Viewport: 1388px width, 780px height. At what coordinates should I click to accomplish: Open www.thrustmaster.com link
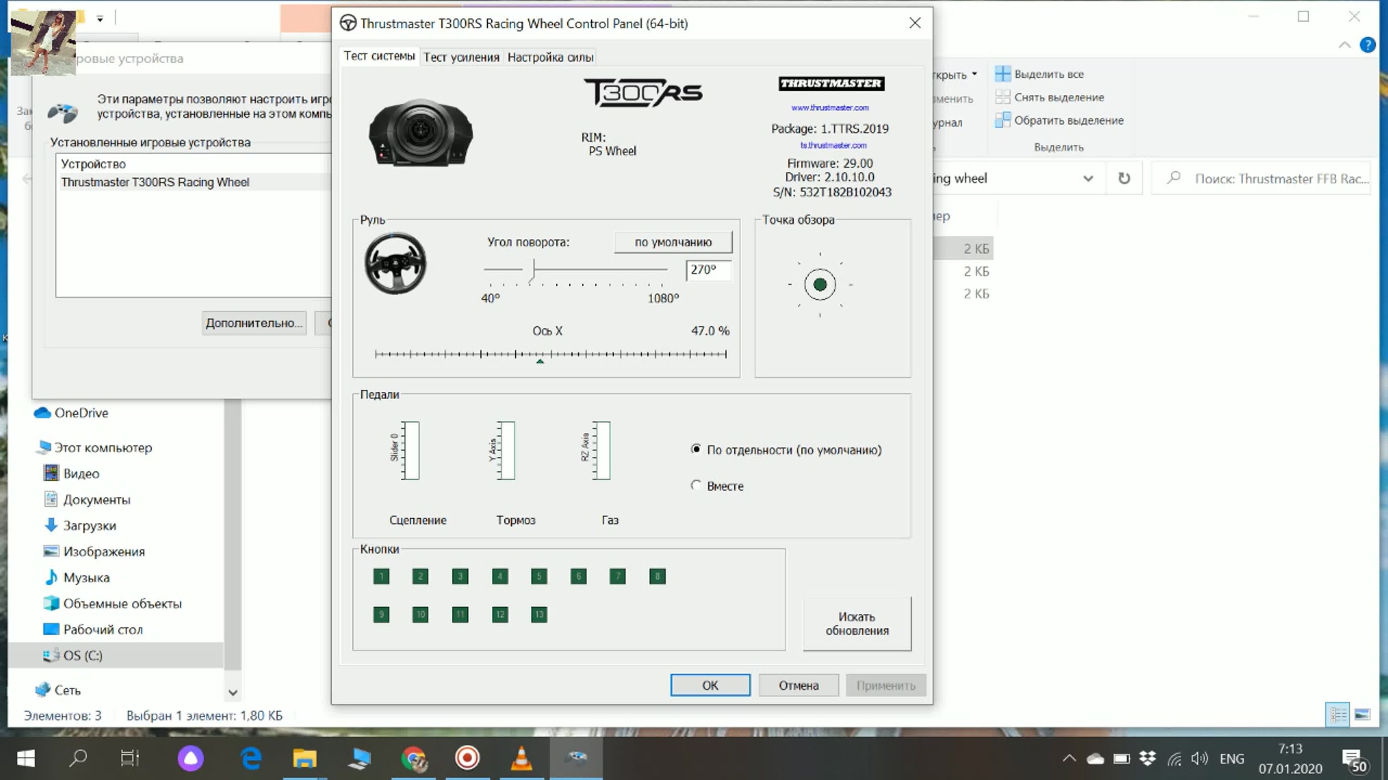tap(830, 108)
